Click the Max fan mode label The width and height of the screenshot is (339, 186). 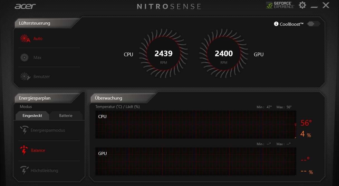click(37, 58)
